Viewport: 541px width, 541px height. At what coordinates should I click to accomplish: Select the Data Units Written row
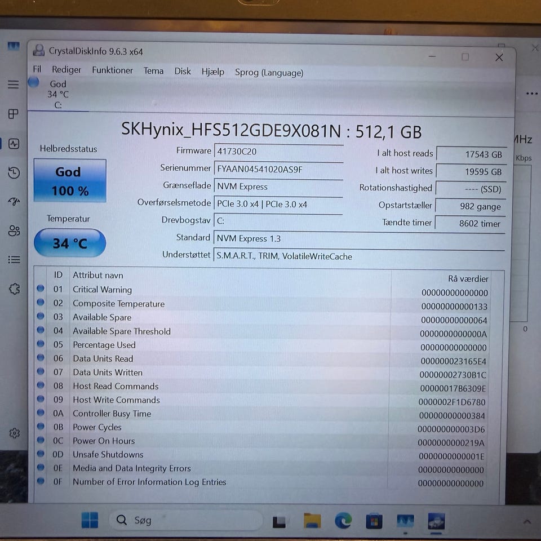pos(264,373)
